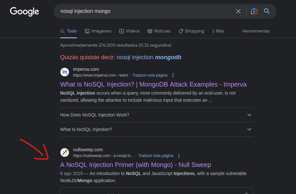The image size is (296, 194).
Task: Click the https://nullsweep.com URL breadcrumb
Action: click(x=103, y=156)
